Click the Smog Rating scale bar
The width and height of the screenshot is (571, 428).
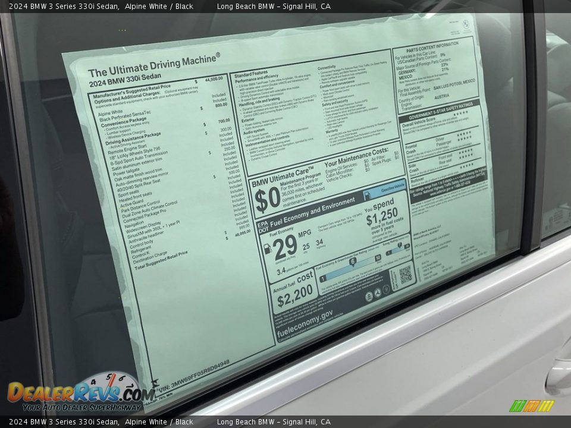point(398,250)
